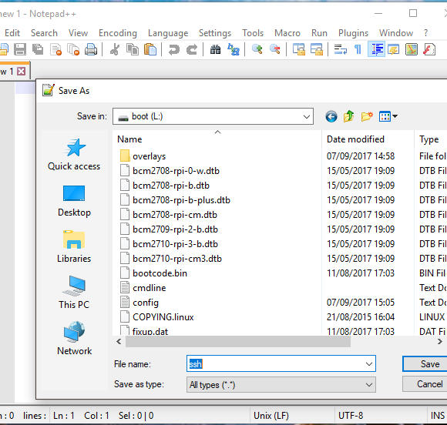Image resolution: width=447 pixels, height=425 pixels.
Task: Click the Close All toolbar icon
Action: click(73, 49)
